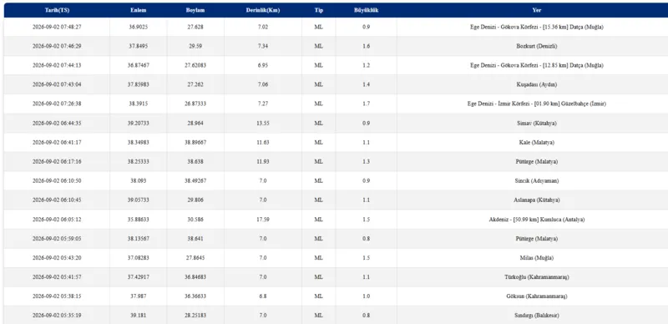Viewport: 668px width, 324px height.
Task: Click location Sındırgı (Balıkesir)
Action: pos(536,316)
